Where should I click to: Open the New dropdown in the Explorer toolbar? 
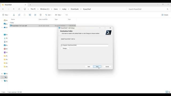point(6,15)
